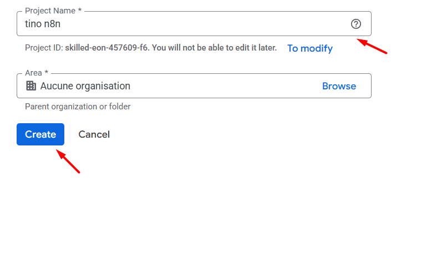Select the Project Name field label
437x262 pixels.
pyautogui.click(x=50, y=11)
